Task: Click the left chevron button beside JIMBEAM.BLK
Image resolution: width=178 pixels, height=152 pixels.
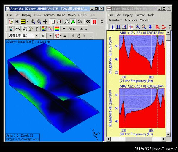Action: click(x=43, y=36)
